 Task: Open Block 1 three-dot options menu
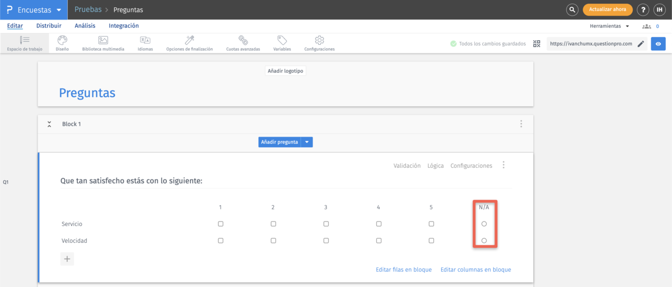[x=521, y=124]
